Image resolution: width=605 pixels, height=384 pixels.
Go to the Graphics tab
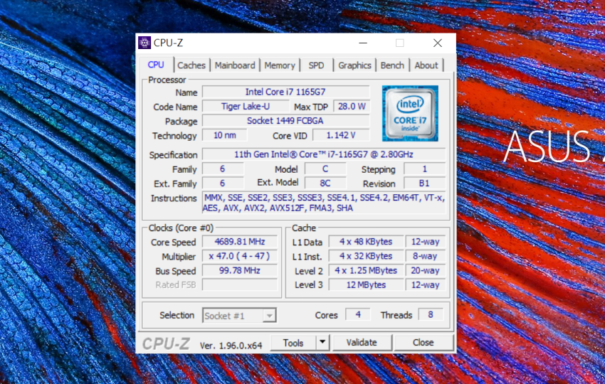pos(354,65)
